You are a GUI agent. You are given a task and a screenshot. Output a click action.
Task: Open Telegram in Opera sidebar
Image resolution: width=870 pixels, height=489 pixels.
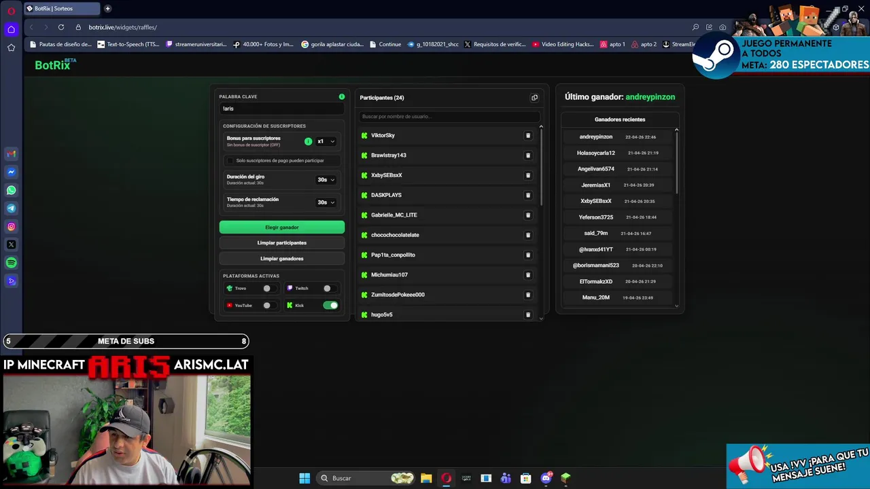12,209
